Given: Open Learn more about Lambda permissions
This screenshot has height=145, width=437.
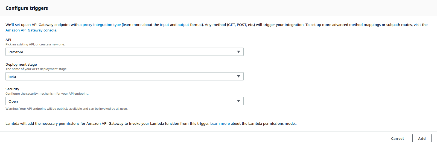Looking at the screenshot, I should click(220, 124).
